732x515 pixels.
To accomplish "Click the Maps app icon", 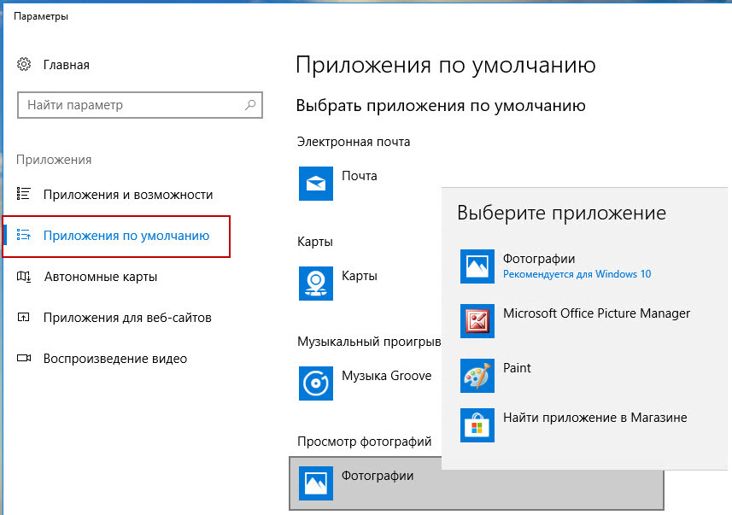I will point(315,284).
